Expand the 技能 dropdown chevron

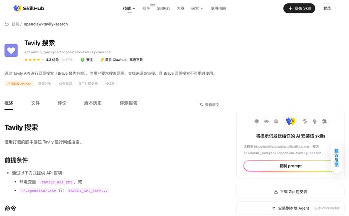click(134, 8)
